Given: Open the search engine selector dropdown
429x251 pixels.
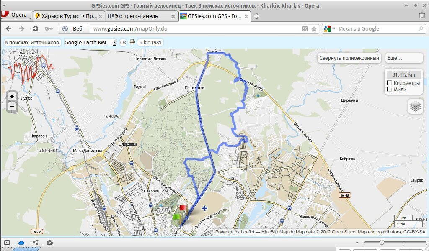Looking at the screenshot, I should point(329,29).
